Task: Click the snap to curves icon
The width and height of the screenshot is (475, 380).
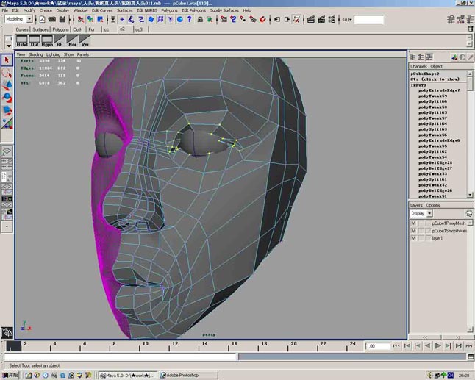Action: click(x=233, y=19)
